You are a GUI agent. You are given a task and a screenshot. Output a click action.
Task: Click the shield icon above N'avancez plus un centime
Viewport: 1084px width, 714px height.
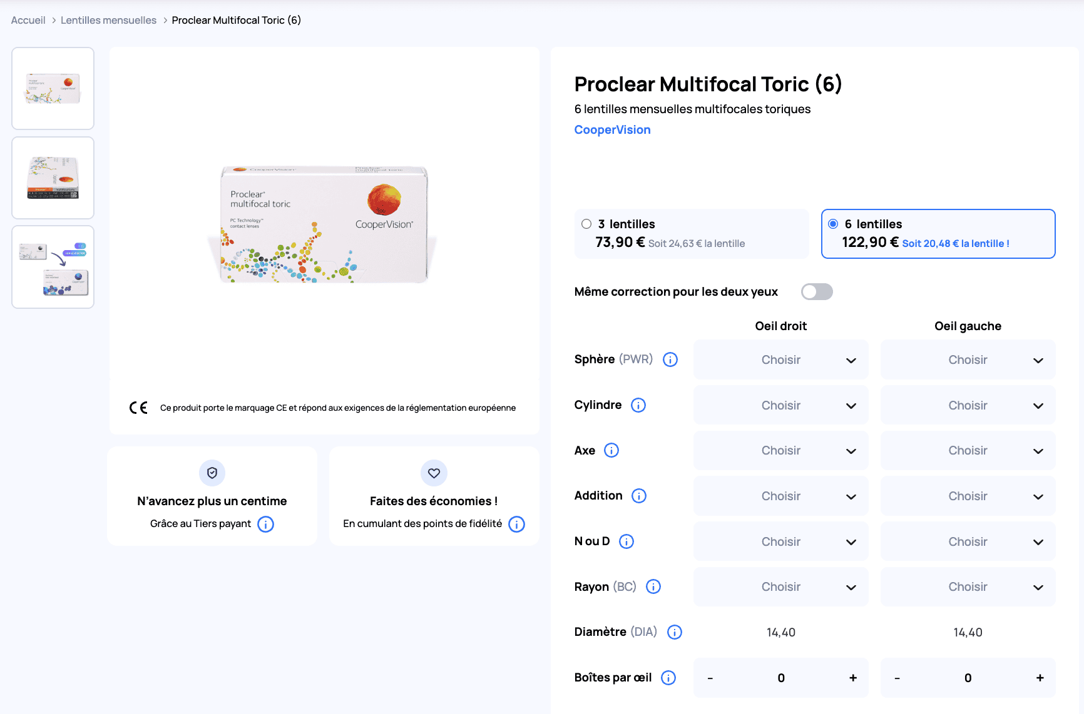[212, 473]
